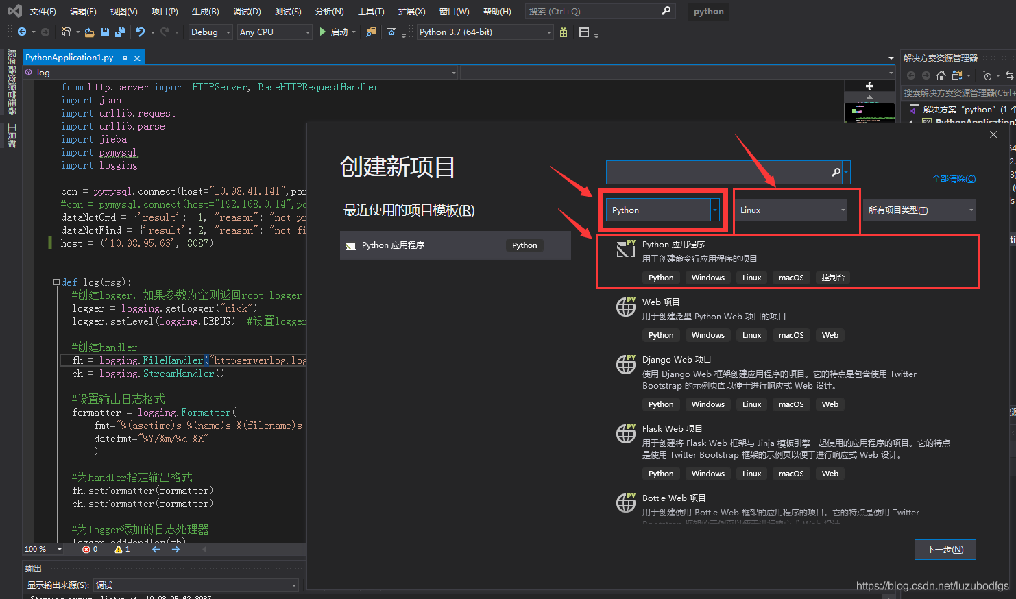Open the output source dropdown showing 调试
The width and height of the screenshot is (1016, 599).
(x=195, y=585)
